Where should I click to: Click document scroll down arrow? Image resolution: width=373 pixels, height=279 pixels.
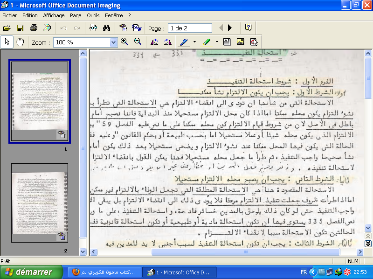[368, 228]
